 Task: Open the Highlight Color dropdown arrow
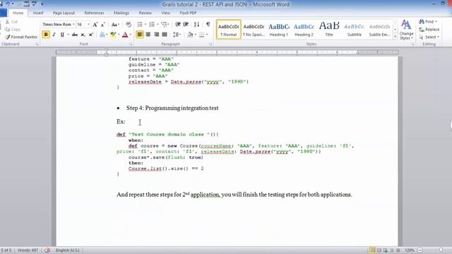[119, 35]
